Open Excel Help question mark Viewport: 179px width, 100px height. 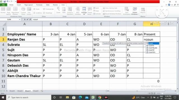click(x=169, y=5)
